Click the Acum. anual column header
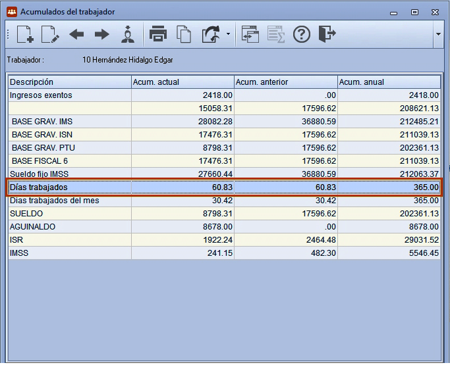450x365 pixels. (389, 82)
